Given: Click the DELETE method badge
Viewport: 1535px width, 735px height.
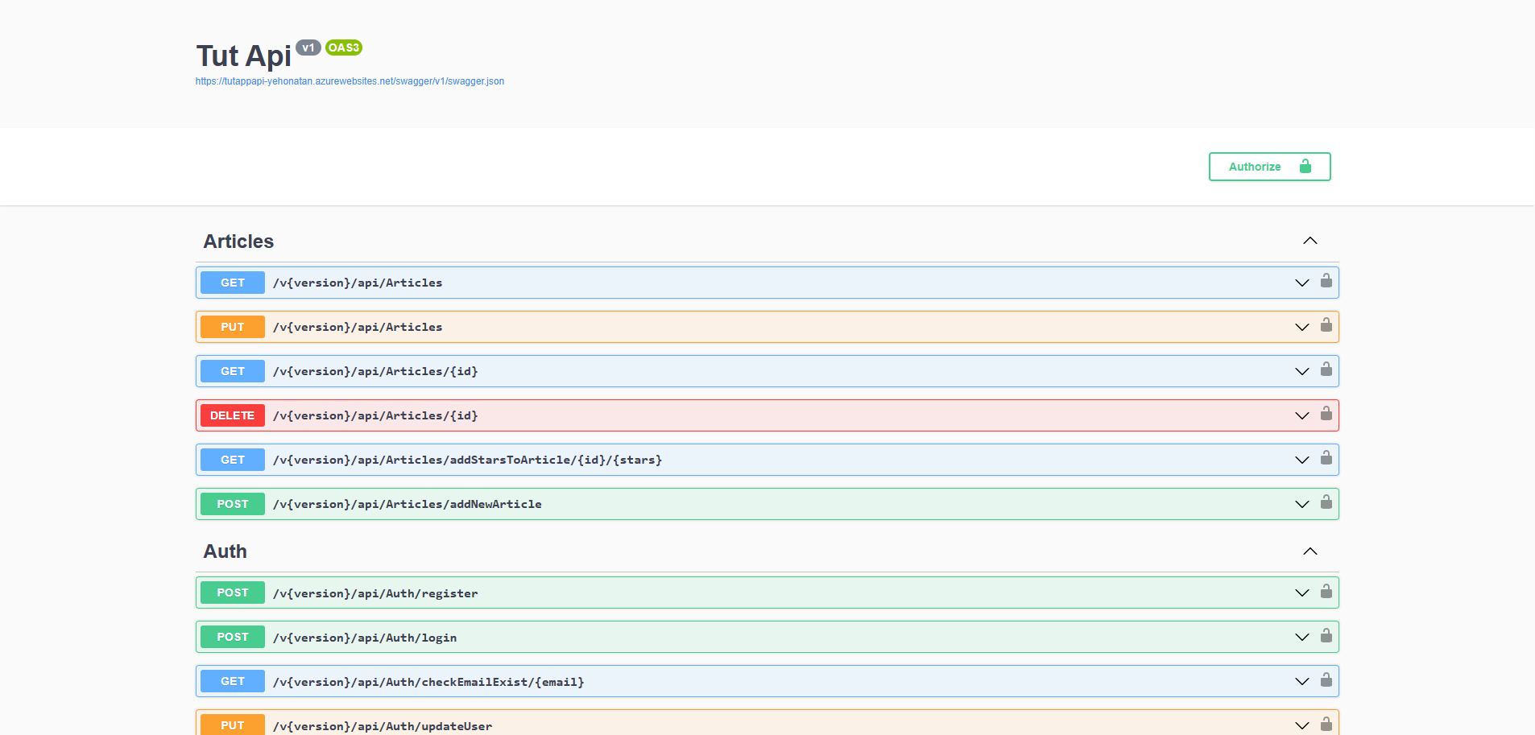Looking at the screenshot, I should click(233, 415).
